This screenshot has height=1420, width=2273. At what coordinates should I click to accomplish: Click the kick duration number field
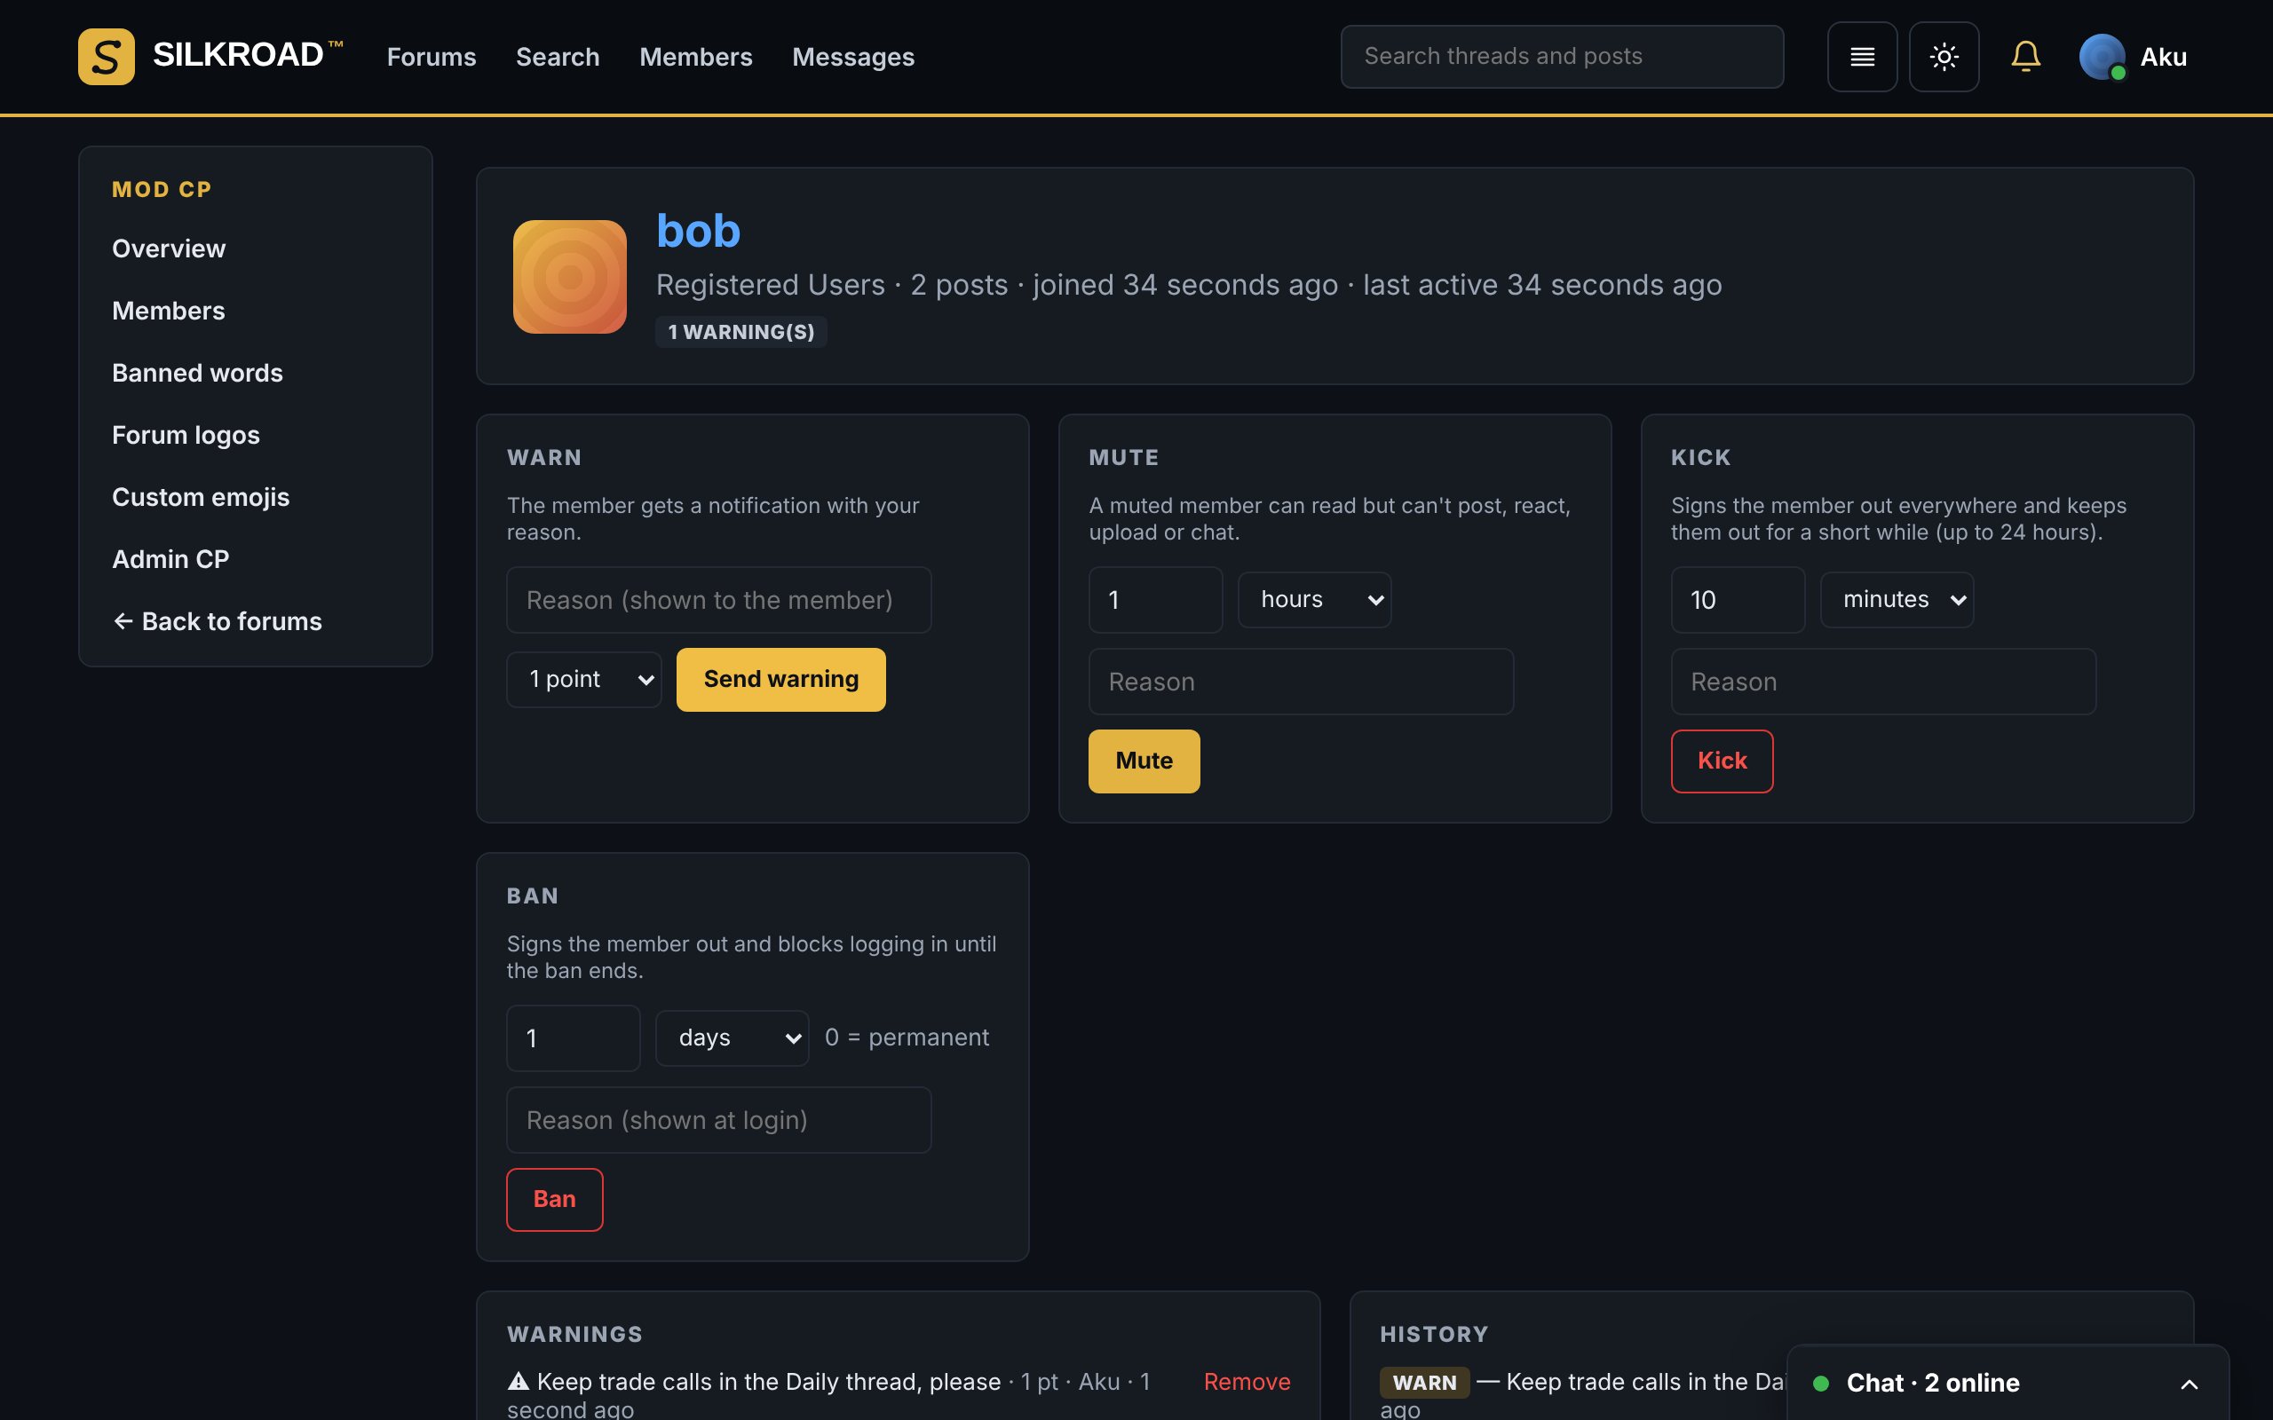click(x=1738, y=599)
